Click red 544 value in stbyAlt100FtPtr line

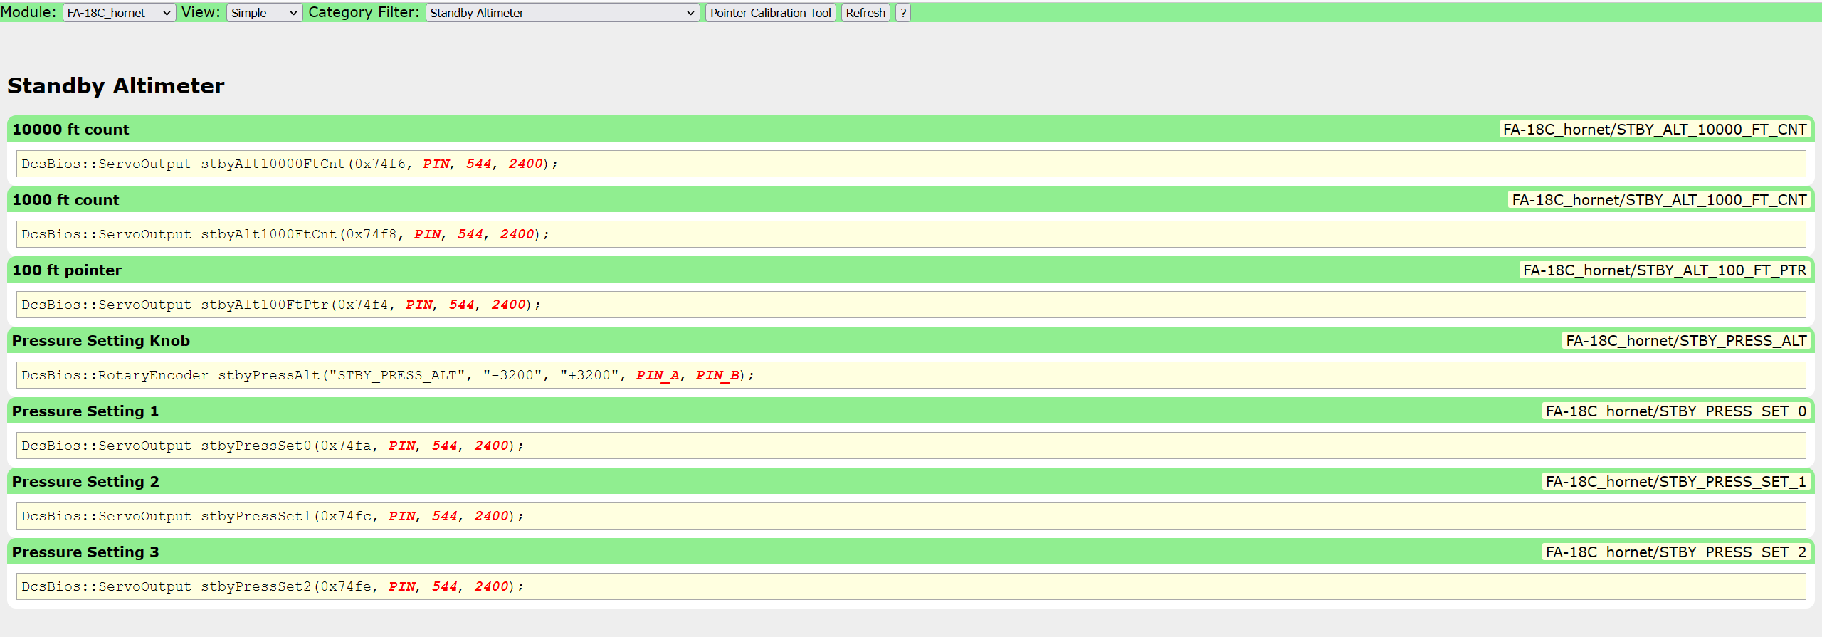pos(461,305)
